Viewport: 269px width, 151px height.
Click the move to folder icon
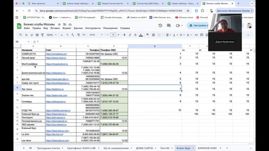pos(64,24)
